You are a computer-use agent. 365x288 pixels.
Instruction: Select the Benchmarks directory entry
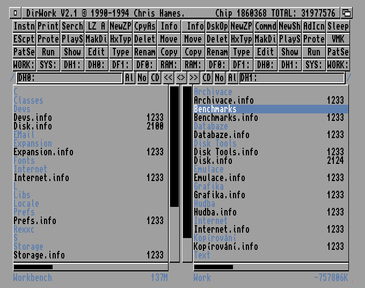point(215,109)
